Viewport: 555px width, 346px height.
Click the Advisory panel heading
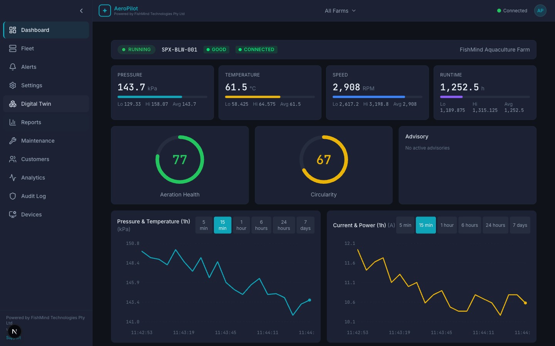pyautogui.click(x=417, y=136)
